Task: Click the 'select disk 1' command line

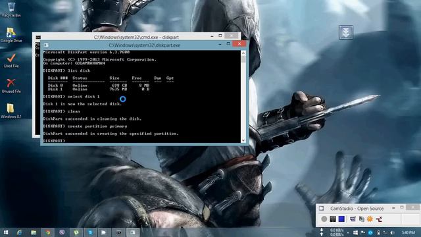Action: tap(84, 97)
